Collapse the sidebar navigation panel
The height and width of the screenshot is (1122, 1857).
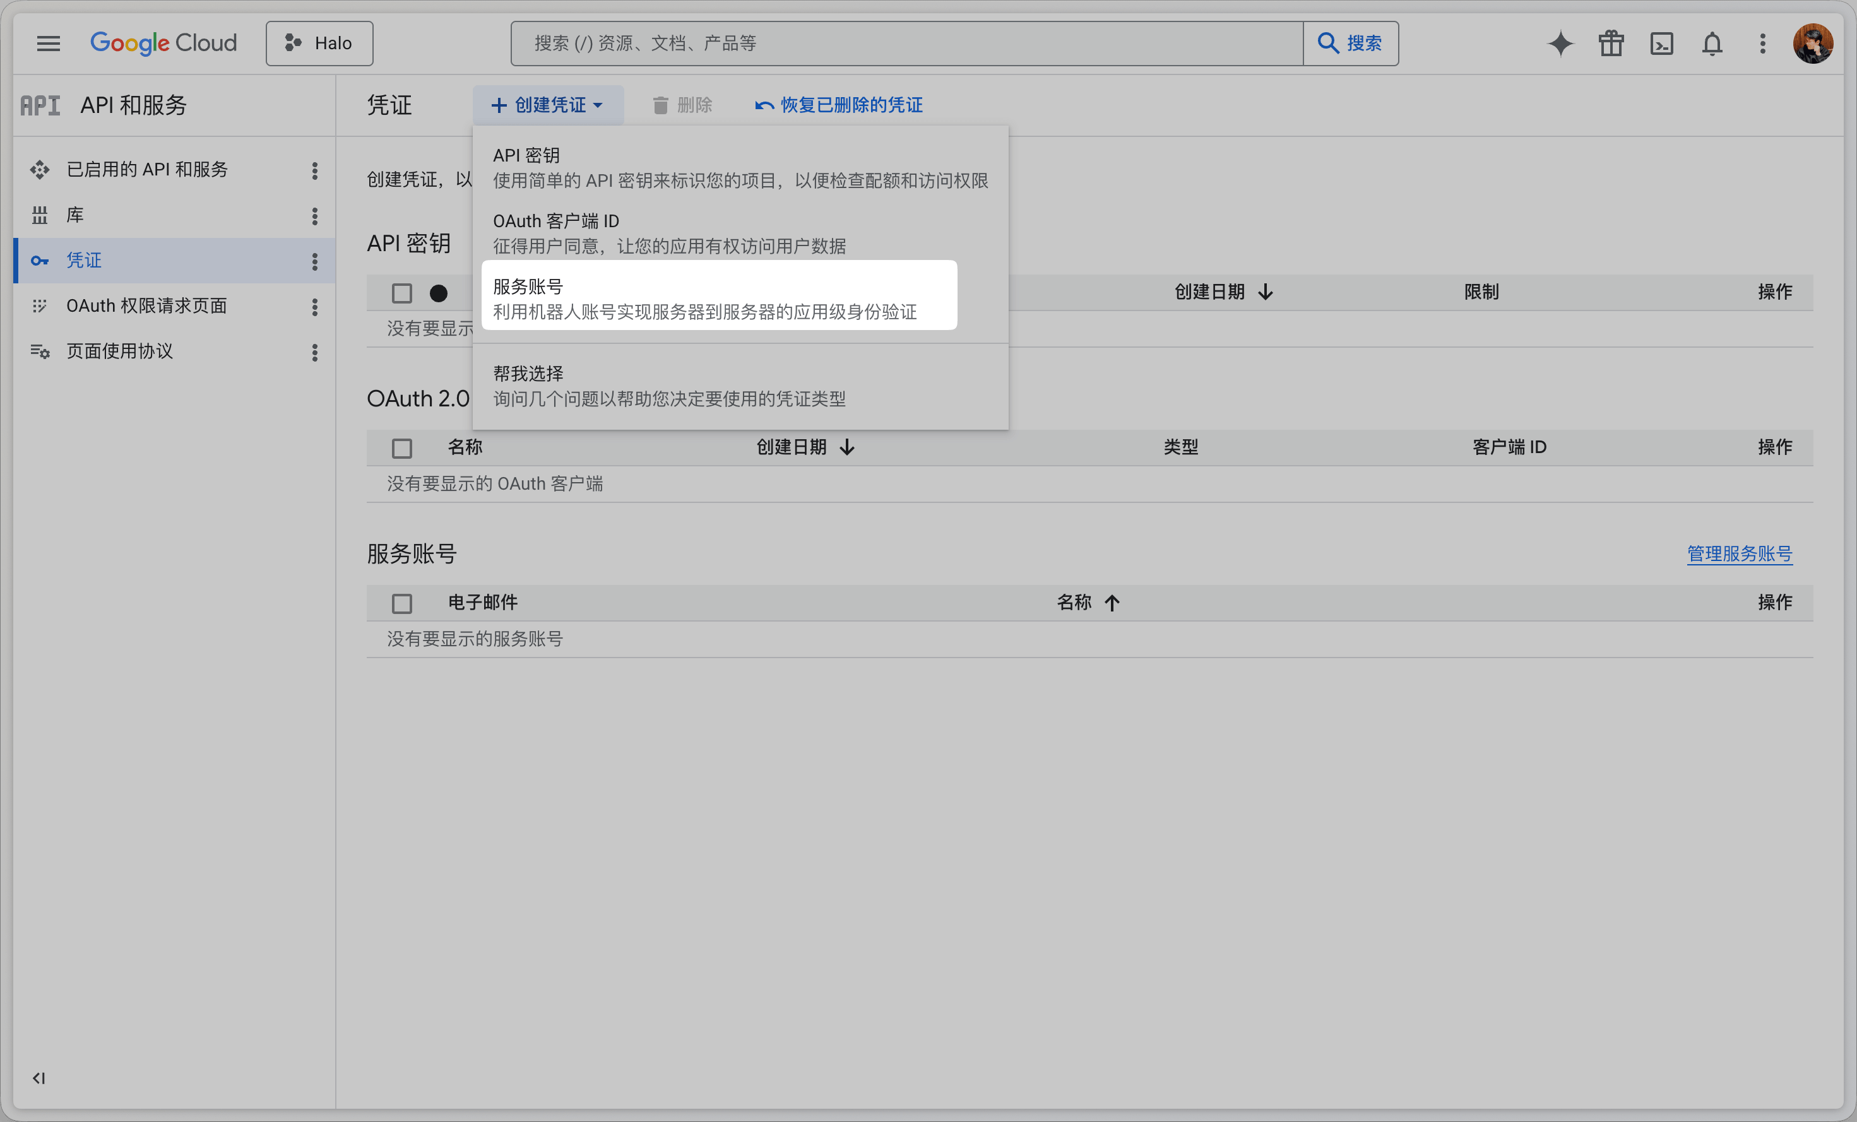[x=39, y=1078]
